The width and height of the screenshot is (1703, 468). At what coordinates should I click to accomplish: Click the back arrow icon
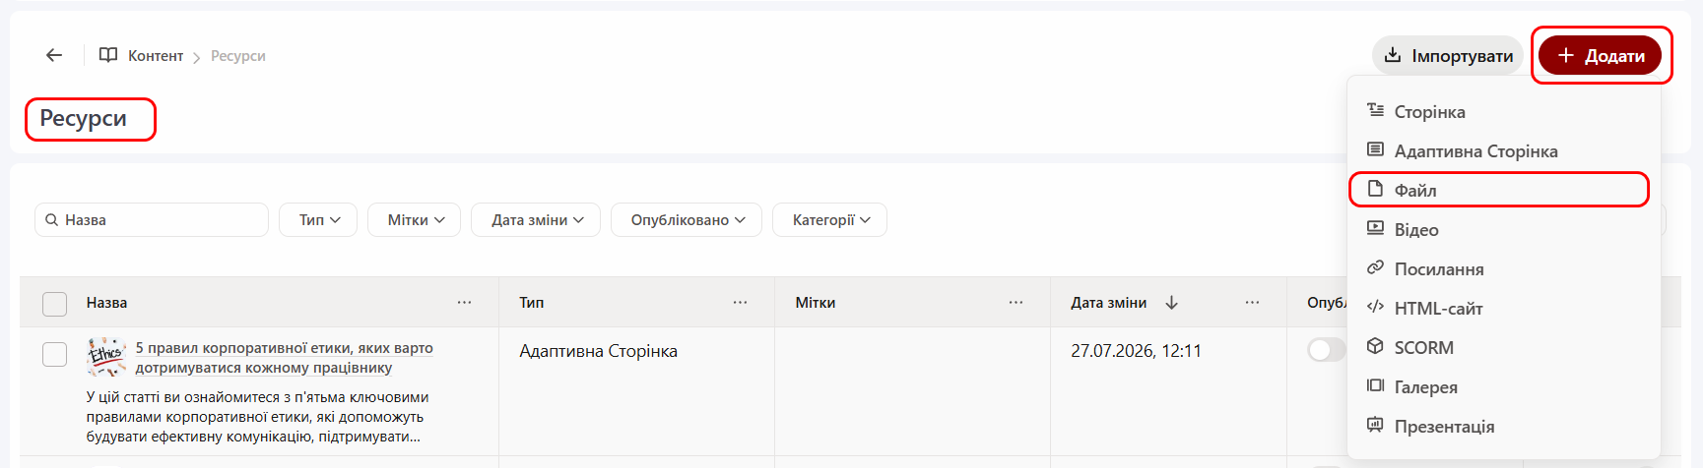[54, 55]
